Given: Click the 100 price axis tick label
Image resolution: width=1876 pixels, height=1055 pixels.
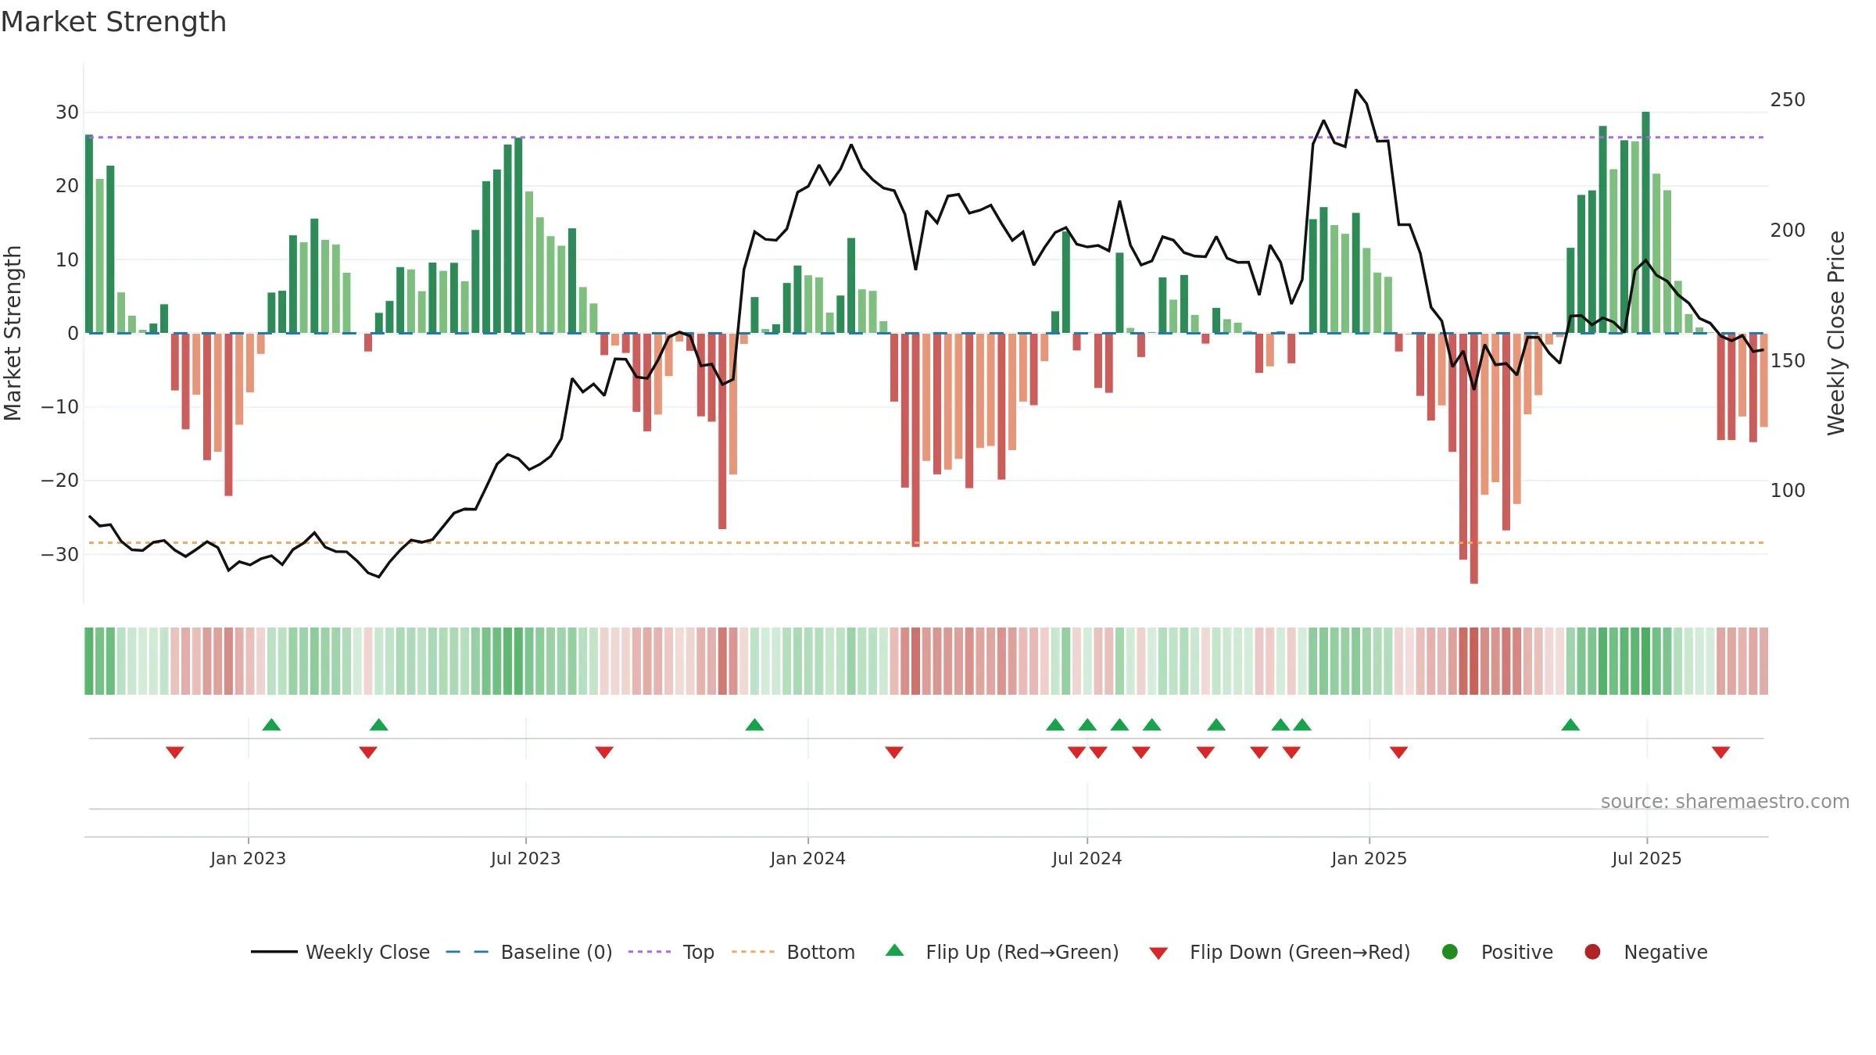Looking at the screenshot, I should click(x=1788, y=491).
